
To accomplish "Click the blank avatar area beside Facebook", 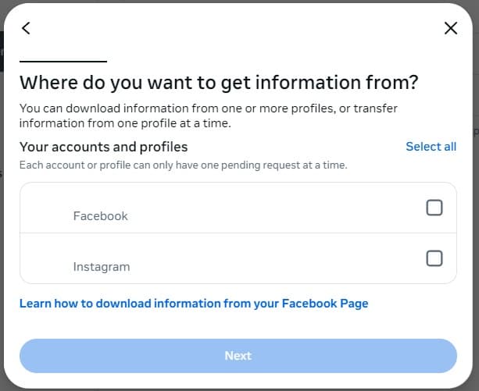I will [x=46, y=208].
